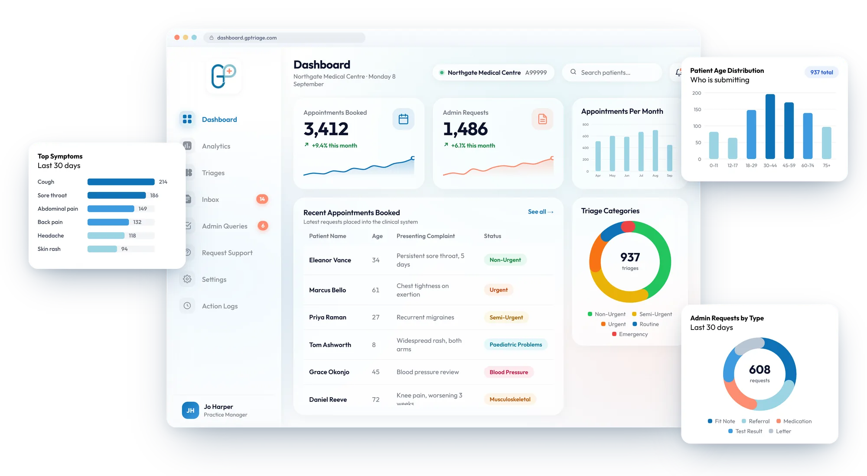Click the document icon on Admin Requests card
This screenshot has width=867, height=476.
[x=542, y=119]
